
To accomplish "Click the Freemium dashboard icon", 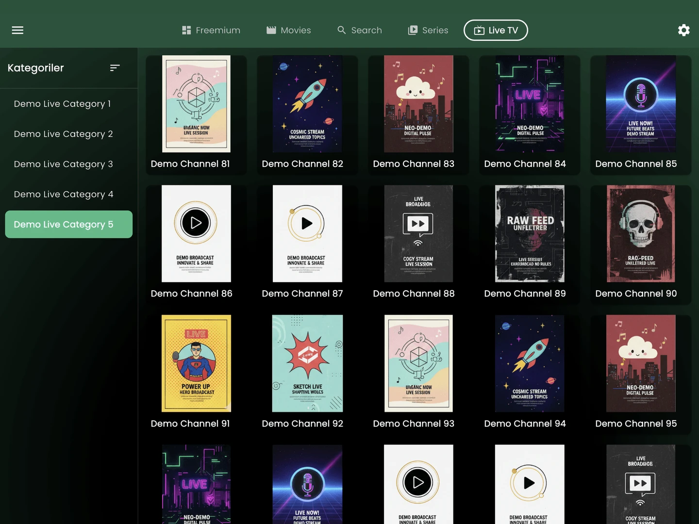I will (x=186, y=30).
